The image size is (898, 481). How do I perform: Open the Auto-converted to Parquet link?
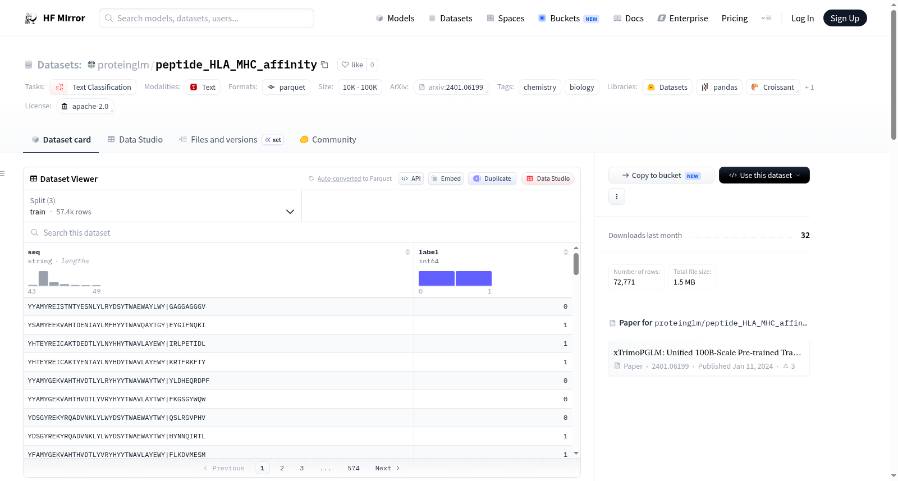355,179
